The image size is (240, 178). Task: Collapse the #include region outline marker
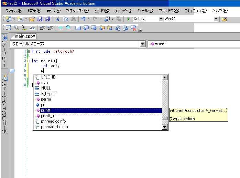click(x=29, y=51)
